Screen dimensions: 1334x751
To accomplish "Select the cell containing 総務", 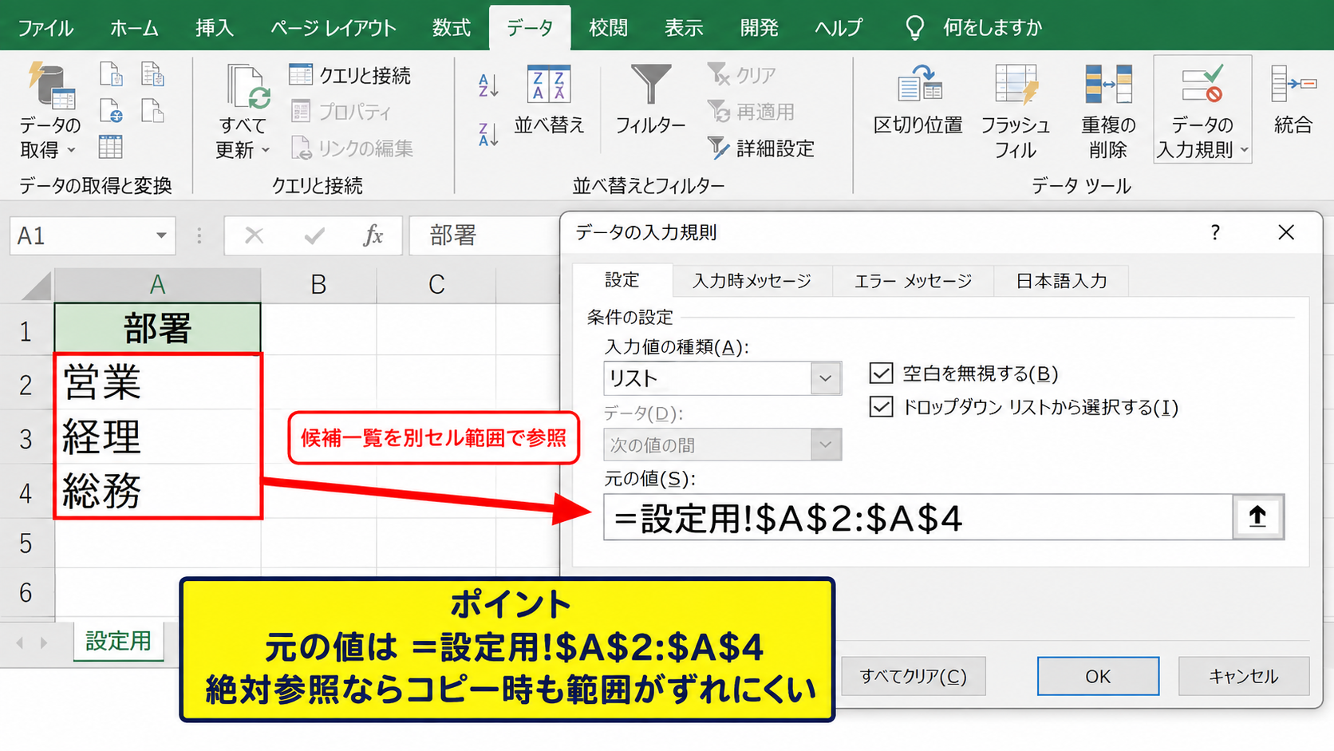I will [x=157, y=490].
